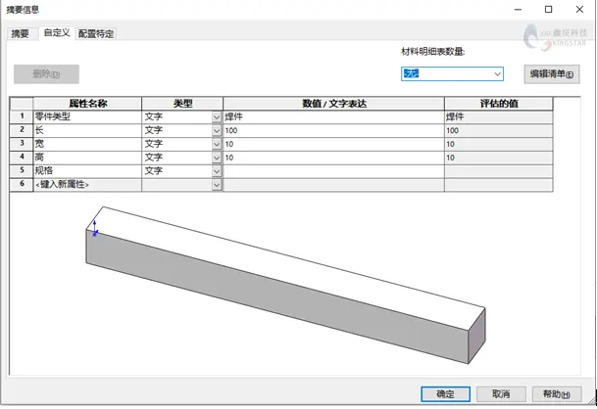The width and height of the screenshot is (597, 409).
Task: Switch to the 摘要 tab
Action: click(x=21, y=33)
